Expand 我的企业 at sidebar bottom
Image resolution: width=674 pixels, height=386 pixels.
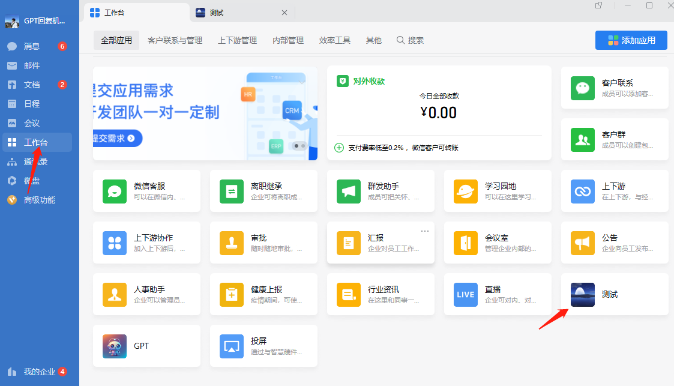[x=40, y=372]
